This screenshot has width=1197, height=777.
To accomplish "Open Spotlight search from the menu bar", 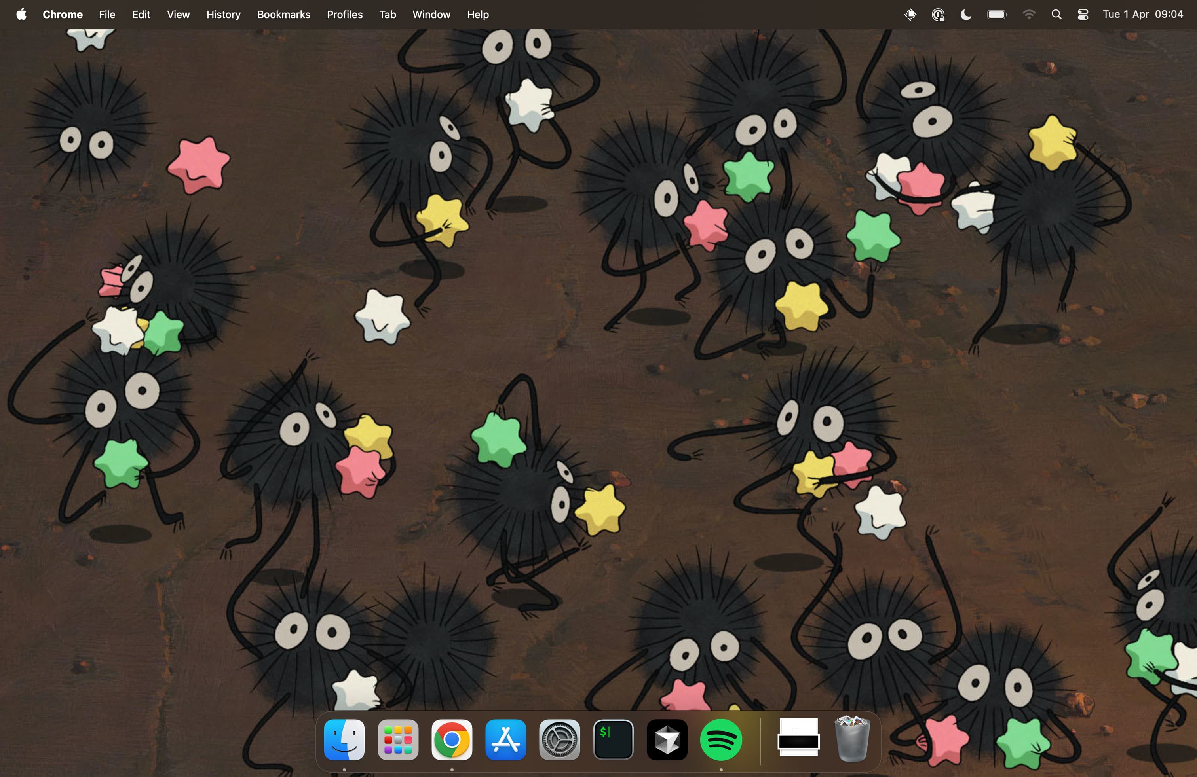I will coord(1056,14).
